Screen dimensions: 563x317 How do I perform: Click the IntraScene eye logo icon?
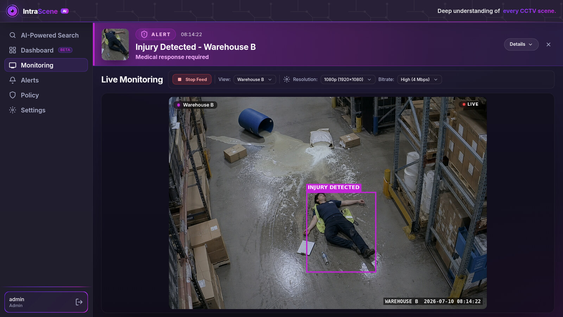tap(12, 11)
